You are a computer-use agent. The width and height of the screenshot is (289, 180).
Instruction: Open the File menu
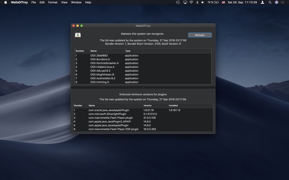pos(34,3)
